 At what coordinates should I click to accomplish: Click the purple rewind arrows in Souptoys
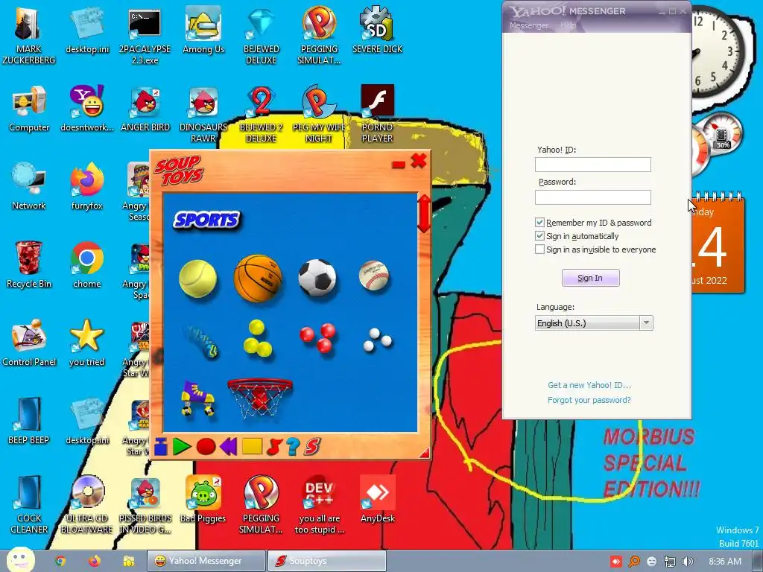click(228, 446)
